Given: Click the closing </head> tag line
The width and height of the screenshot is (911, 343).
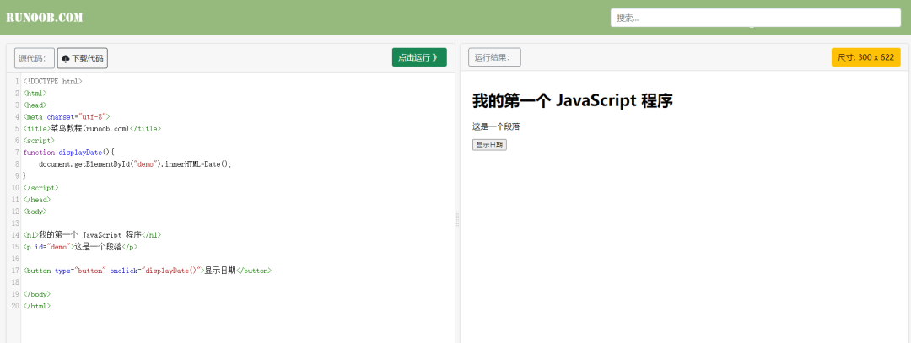Looking at the screenshot, I should pyautogui.click(x=36, y=200).
